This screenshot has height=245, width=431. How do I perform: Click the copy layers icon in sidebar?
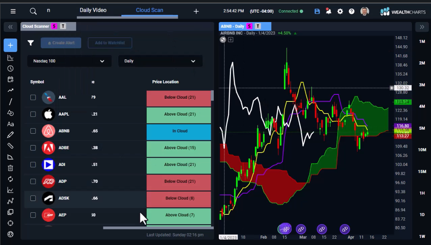pos(10,212)
